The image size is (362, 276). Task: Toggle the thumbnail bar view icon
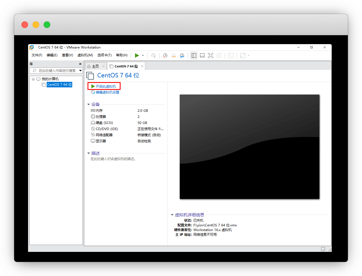(x=202, y=55)
